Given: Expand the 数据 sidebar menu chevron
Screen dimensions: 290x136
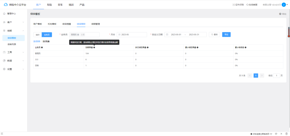Looking at the screenshot, I should 23,61.
